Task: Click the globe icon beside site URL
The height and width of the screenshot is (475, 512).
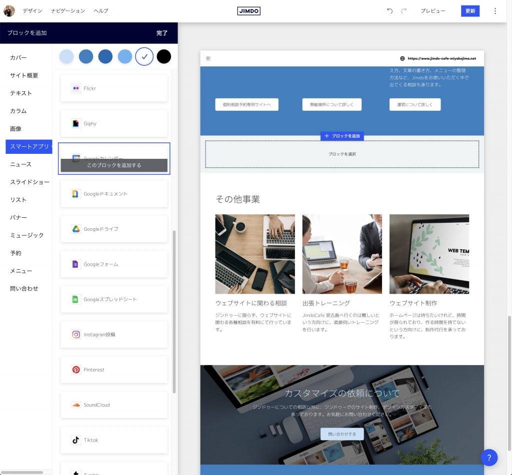Action: pyautogui.click(x=402, y=58)
